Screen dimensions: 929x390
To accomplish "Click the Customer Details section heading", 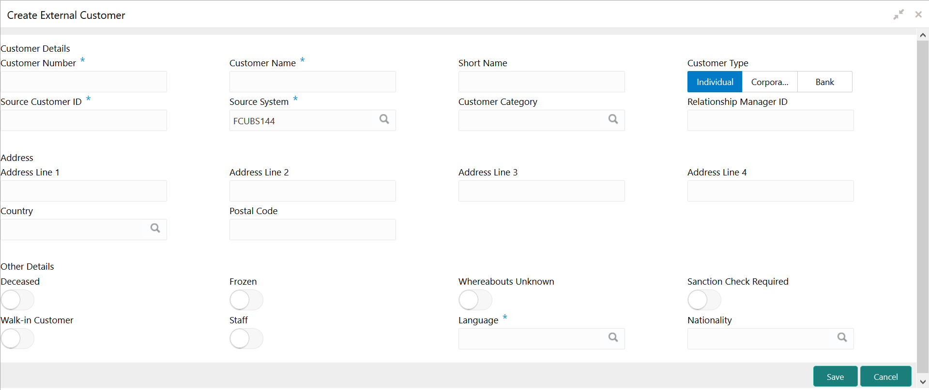I will [35, 48].
